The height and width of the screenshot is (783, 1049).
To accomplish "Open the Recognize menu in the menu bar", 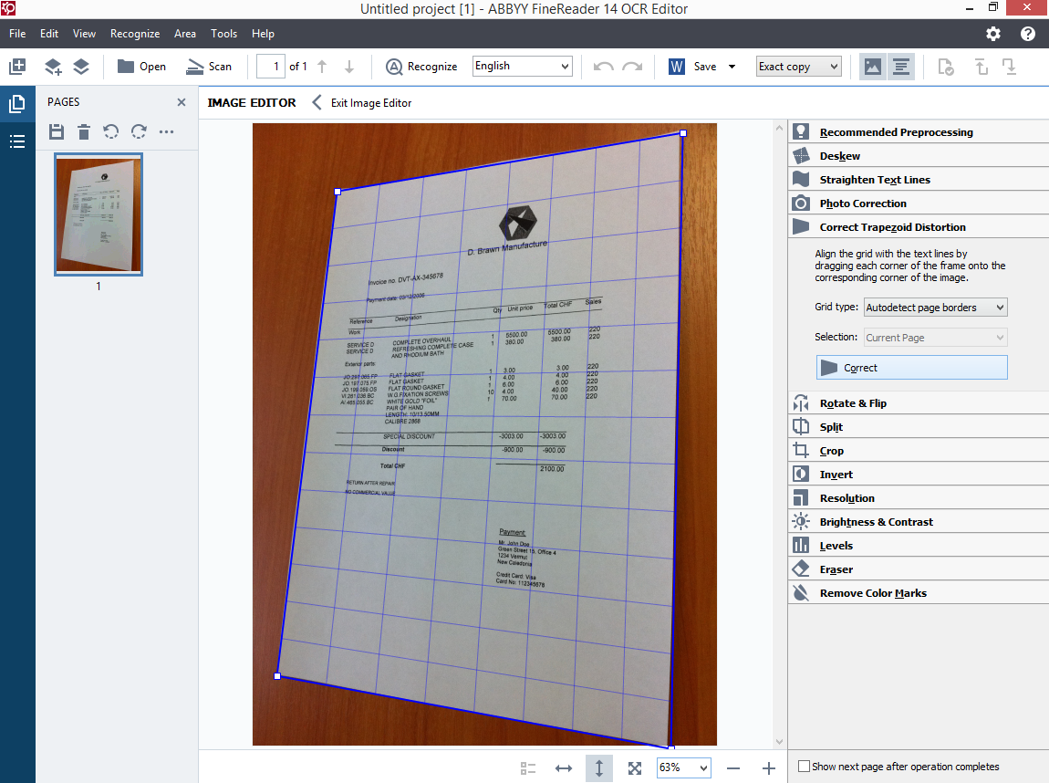I will [x=135, y=34].
